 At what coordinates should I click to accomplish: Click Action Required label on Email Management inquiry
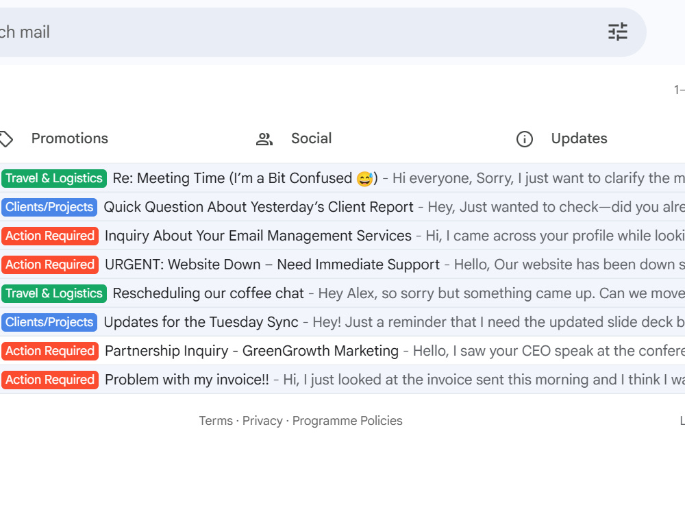click(x=50, y=236)
